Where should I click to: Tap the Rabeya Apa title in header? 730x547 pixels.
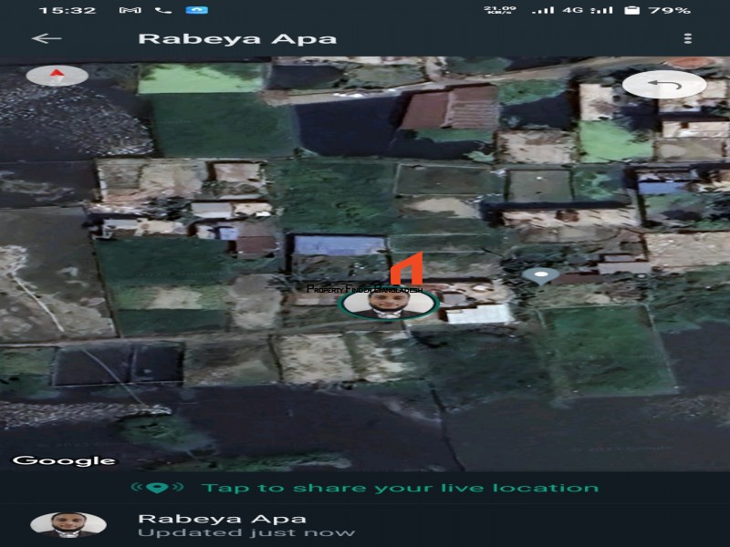click(236, 38)
